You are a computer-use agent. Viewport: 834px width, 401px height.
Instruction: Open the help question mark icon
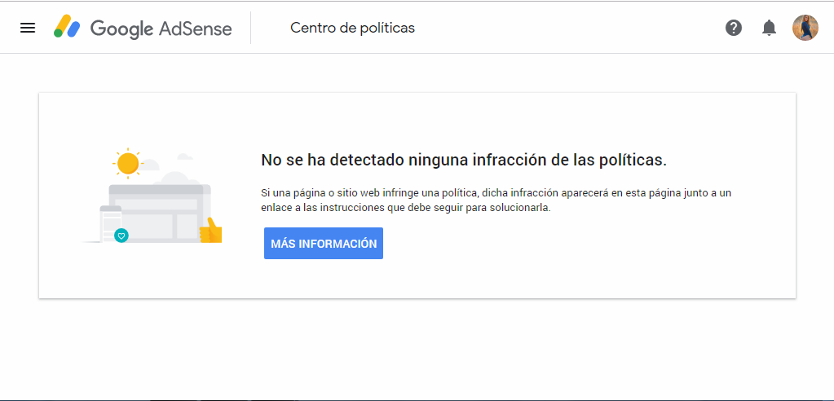(734, 28)
